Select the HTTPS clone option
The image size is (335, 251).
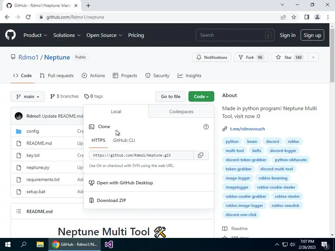98,140
